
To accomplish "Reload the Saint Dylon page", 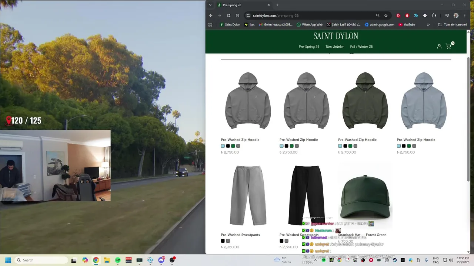I will (x=228, y=16).
